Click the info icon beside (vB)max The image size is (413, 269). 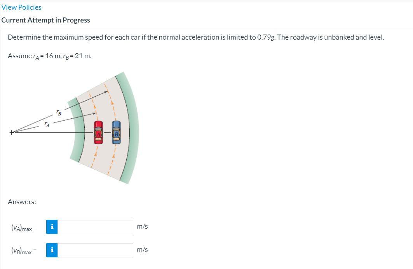pos(52,250)
